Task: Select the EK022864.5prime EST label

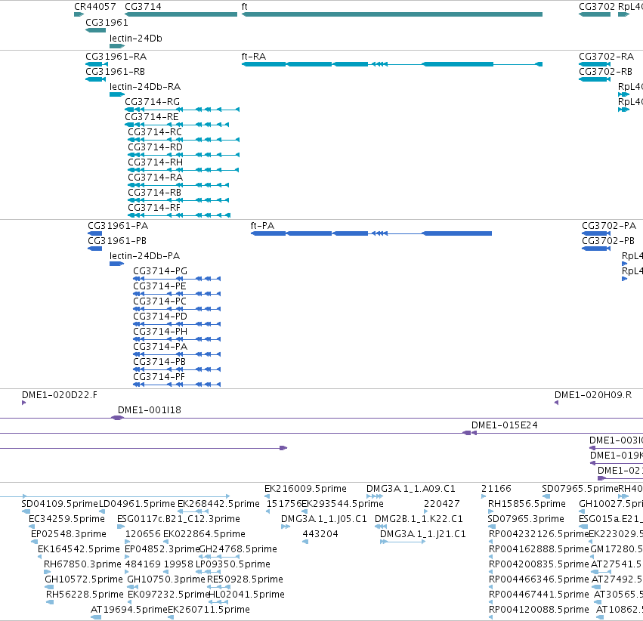Action: [x=204, y=534]
